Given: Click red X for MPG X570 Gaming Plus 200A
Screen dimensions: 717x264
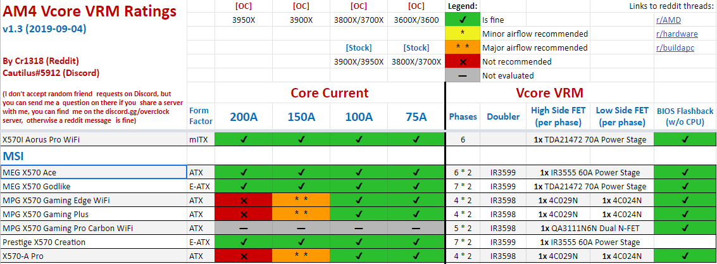Looking at the screenshot, I should pyautogui.click(x=244, y=214).
